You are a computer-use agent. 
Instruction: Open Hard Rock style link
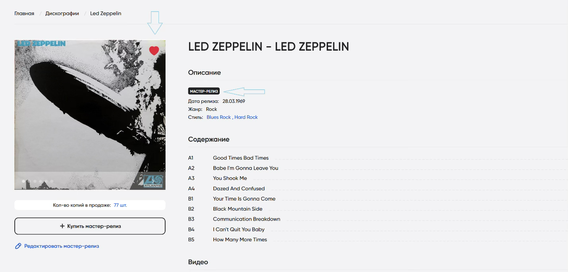tap(246, 117)
